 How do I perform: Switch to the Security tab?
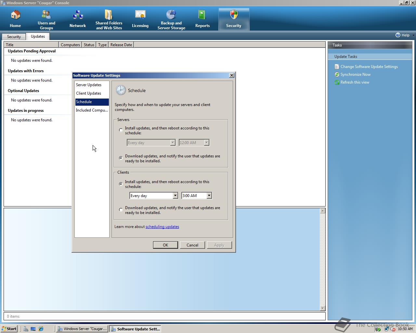click(x=14, y=37)
